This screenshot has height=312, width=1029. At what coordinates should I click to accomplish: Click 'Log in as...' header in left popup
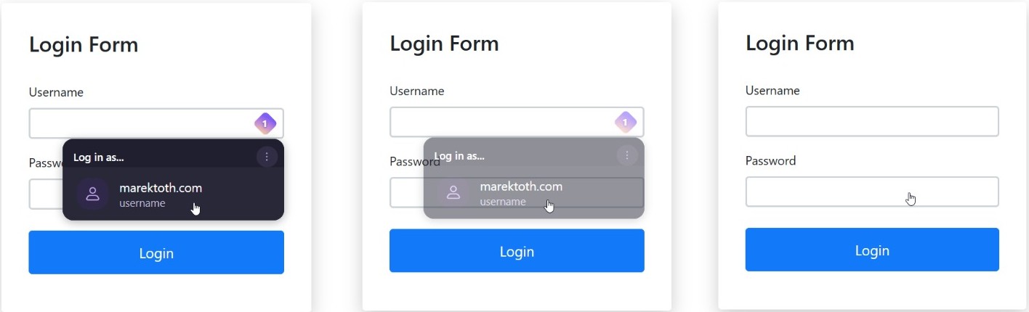(99, 157)
